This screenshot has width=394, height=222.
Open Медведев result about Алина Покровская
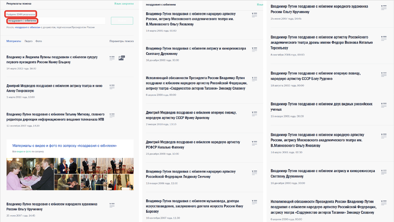[55, 88]
